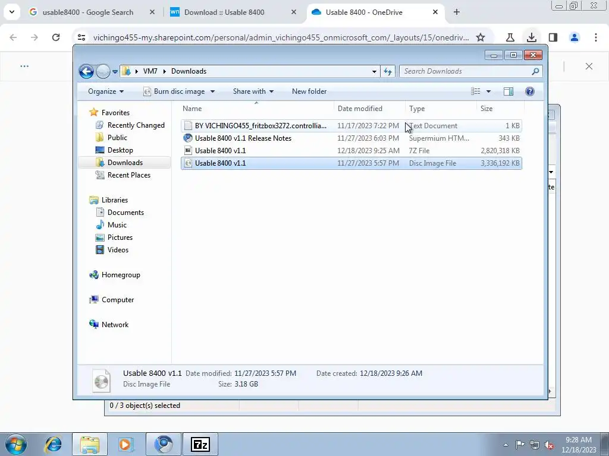Launch Internet Explorer from the taskbar
609x456 pixels.
click(x=53, y=444)
